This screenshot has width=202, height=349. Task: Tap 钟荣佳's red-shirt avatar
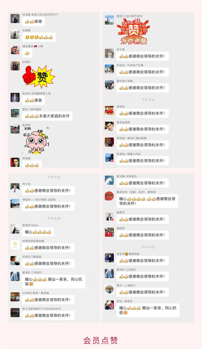coord(109,110)
